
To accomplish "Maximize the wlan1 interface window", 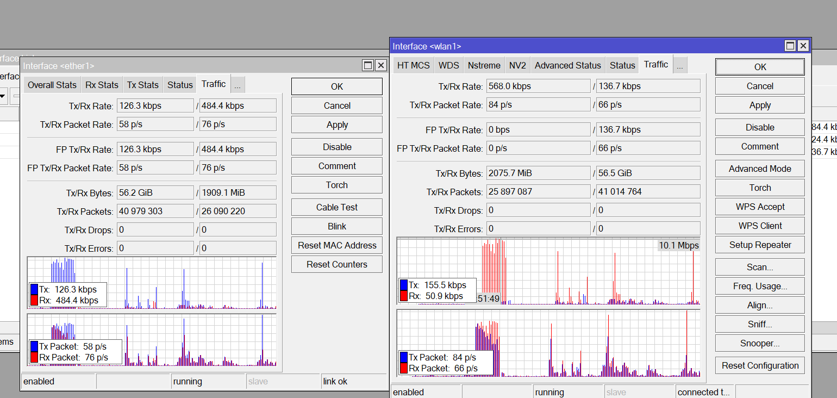I will [x=790, y=46].
